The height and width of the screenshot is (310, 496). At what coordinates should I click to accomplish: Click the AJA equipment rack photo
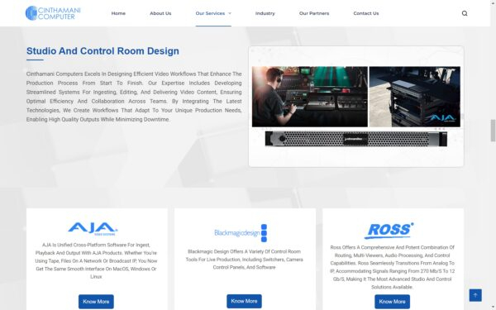pyautogui.click(x=415, y=97)
